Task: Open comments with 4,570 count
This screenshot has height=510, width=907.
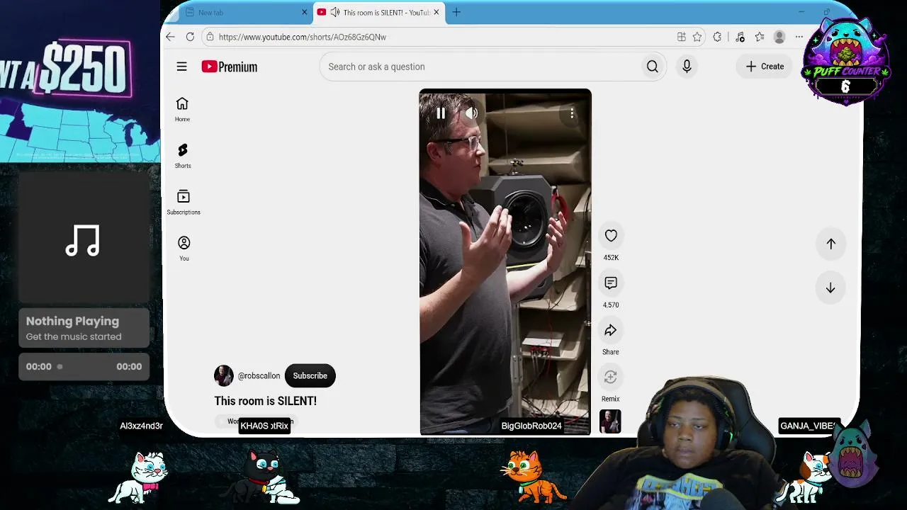Action: click(x=611, y=283)
